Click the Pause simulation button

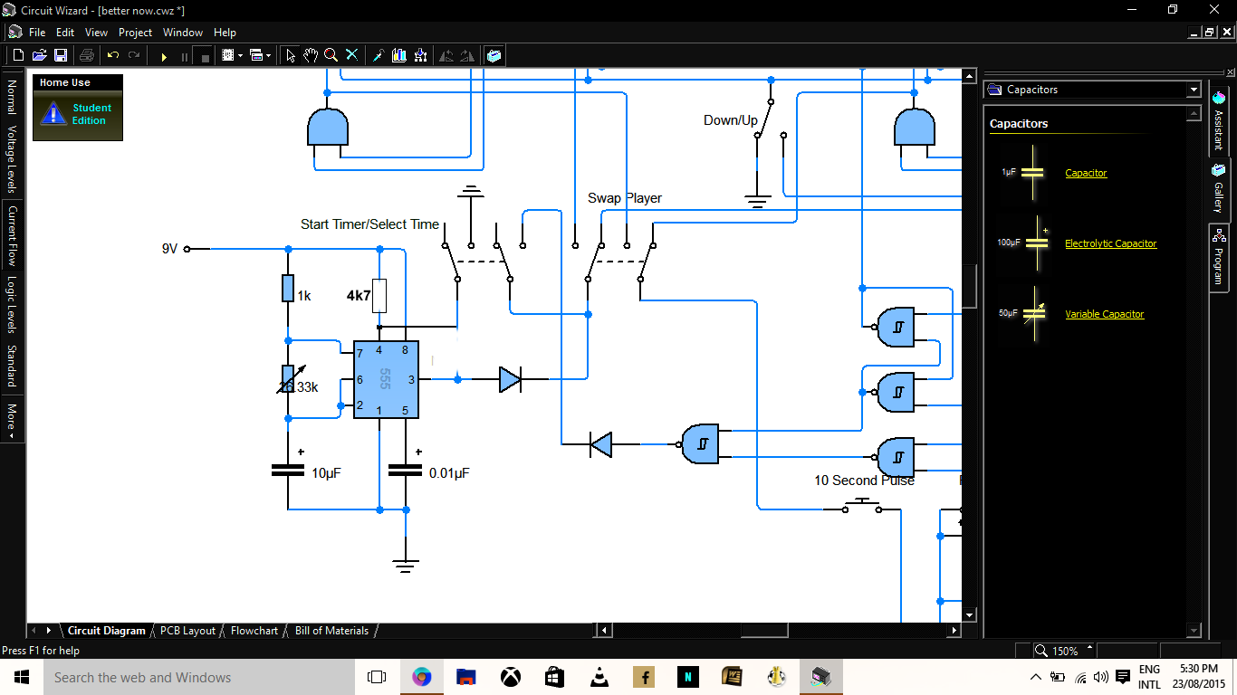point(185,56)
